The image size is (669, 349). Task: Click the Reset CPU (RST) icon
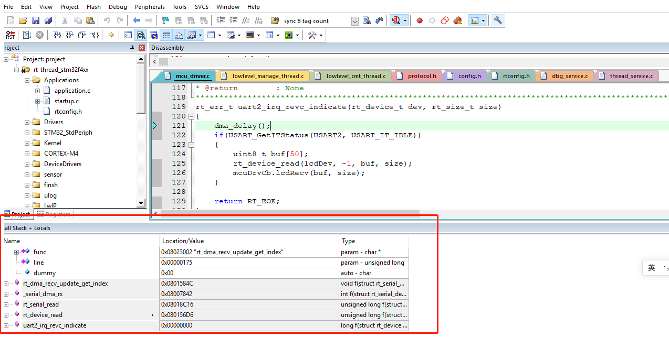coord(10,35)
